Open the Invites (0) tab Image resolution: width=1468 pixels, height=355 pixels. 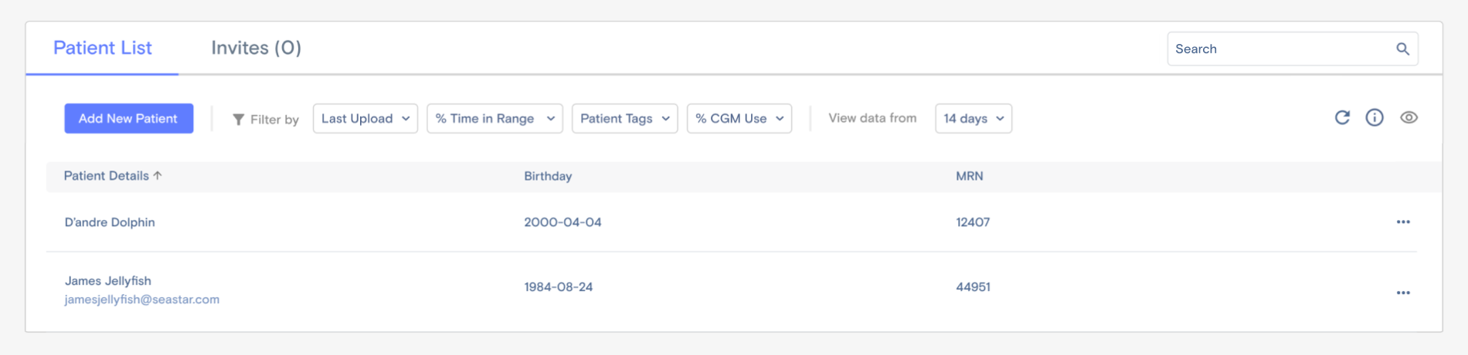point(256,48)
